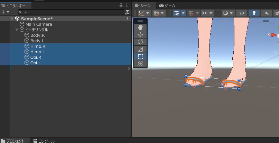This screenshot has width=279, height=143.
Task: Switch to the ゲーム tab
Action: 167,5
